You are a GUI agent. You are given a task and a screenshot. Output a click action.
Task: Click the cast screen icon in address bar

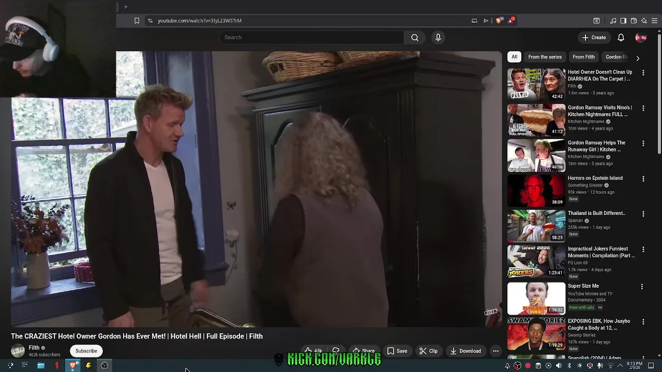[x=474, y=21]
